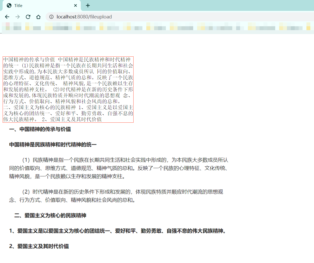Open a new browser tab

[x=88, y=5]
